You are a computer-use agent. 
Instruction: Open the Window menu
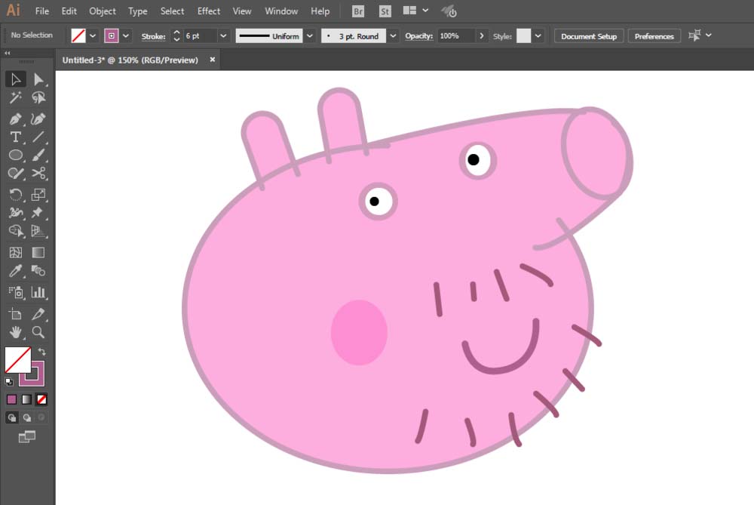[281, 11]
